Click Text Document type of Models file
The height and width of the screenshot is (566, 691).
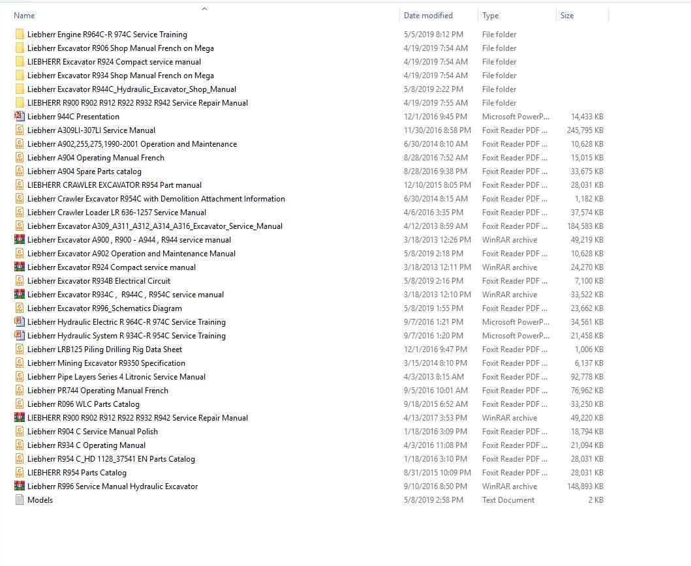[x=508, y=499]
